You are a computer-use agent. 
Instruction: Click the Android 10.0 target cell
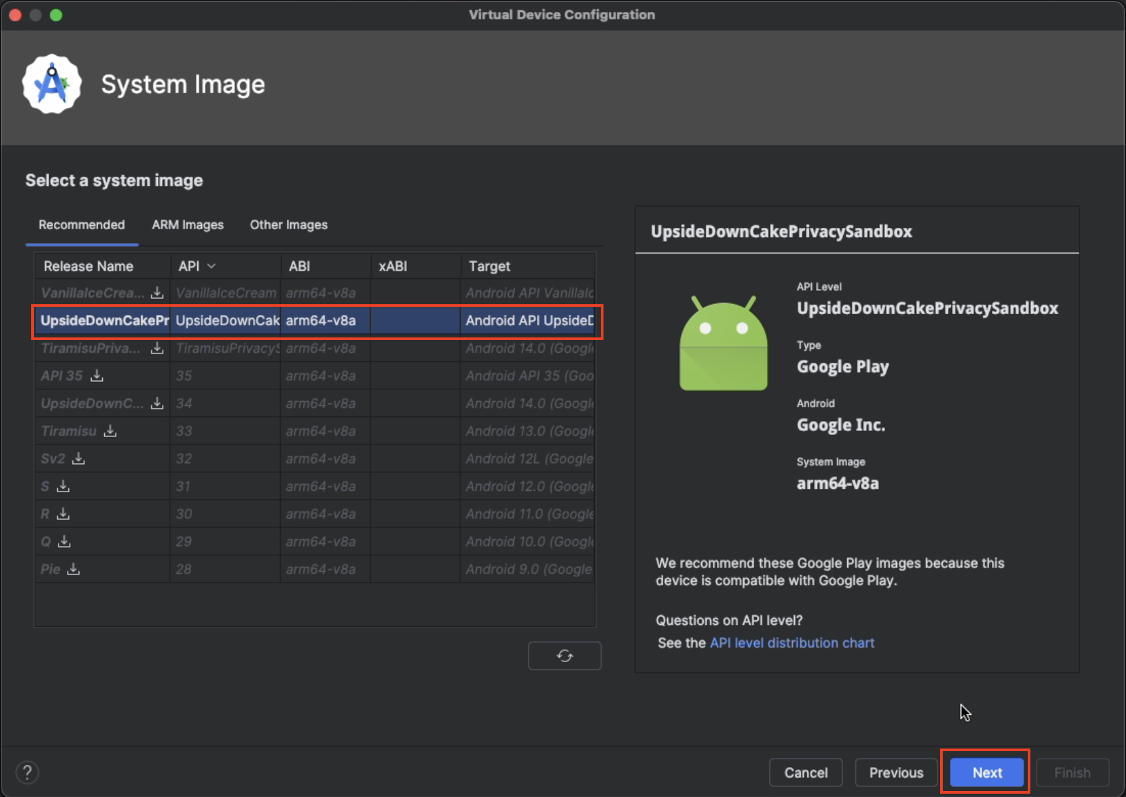tap(528, 542)
